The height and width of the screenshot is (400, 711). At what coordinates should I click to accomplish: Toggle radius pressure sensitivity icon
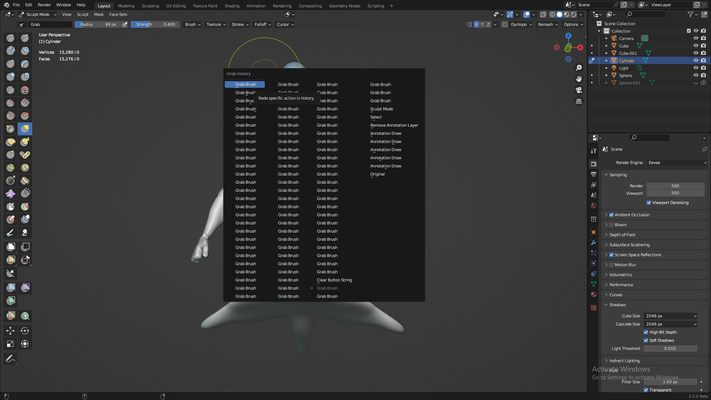tap(125, 24)
